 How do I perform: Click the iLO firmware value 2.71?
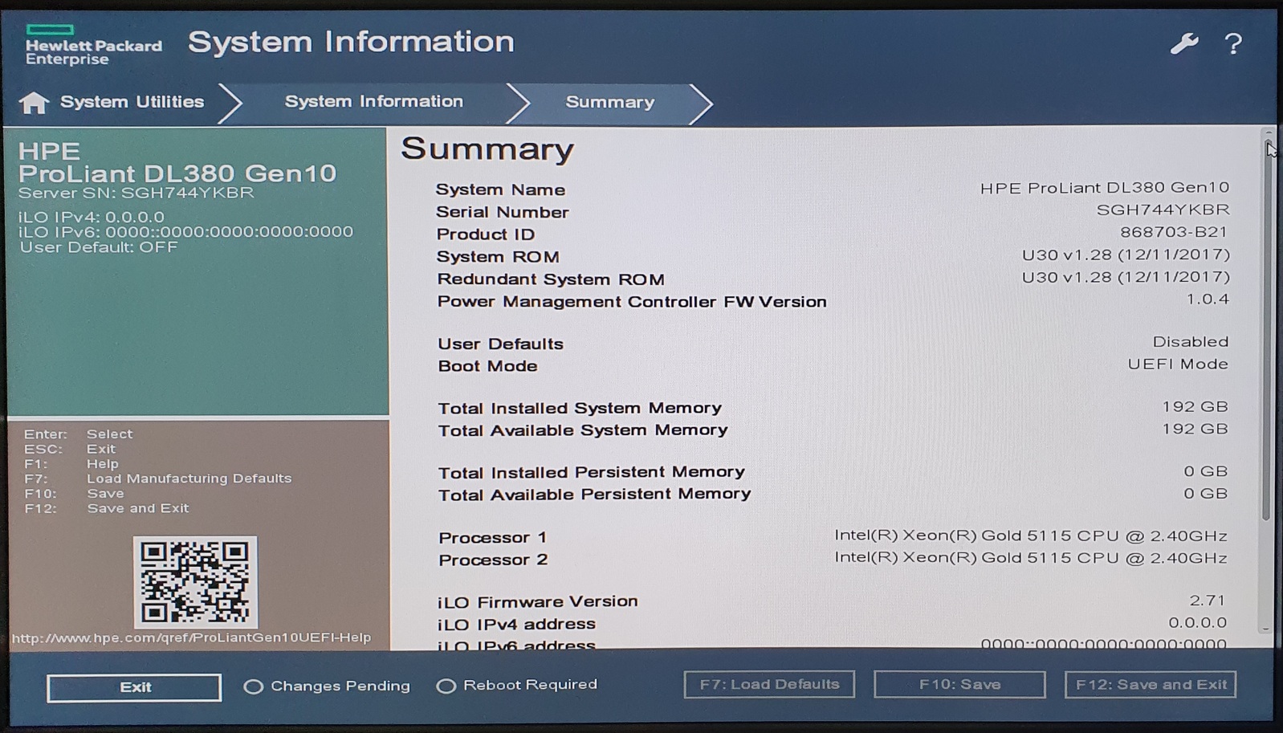[x=1208, y=600]
